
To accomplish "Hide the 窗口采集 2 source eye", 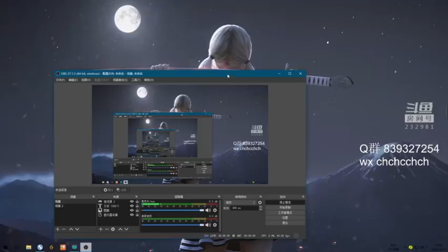I will (132, 202).
